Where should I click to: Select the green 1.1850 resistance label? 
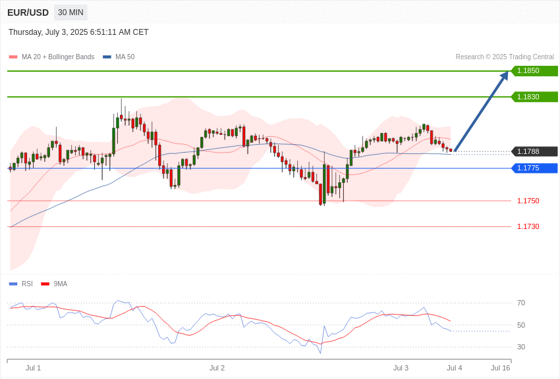click(534, 70)
